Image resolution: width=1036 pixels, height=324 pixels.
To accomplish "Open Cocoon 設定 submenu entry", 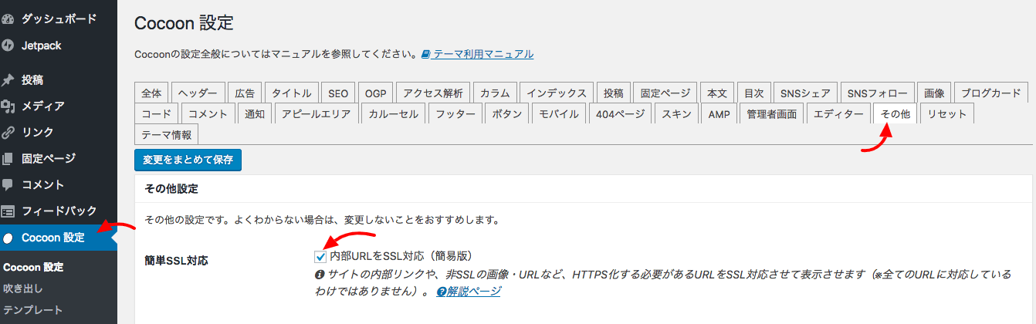I will pos(33,268).
